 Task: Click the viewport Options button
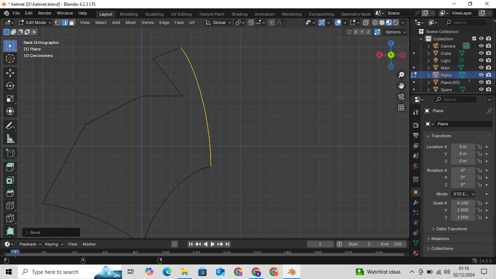395,32
